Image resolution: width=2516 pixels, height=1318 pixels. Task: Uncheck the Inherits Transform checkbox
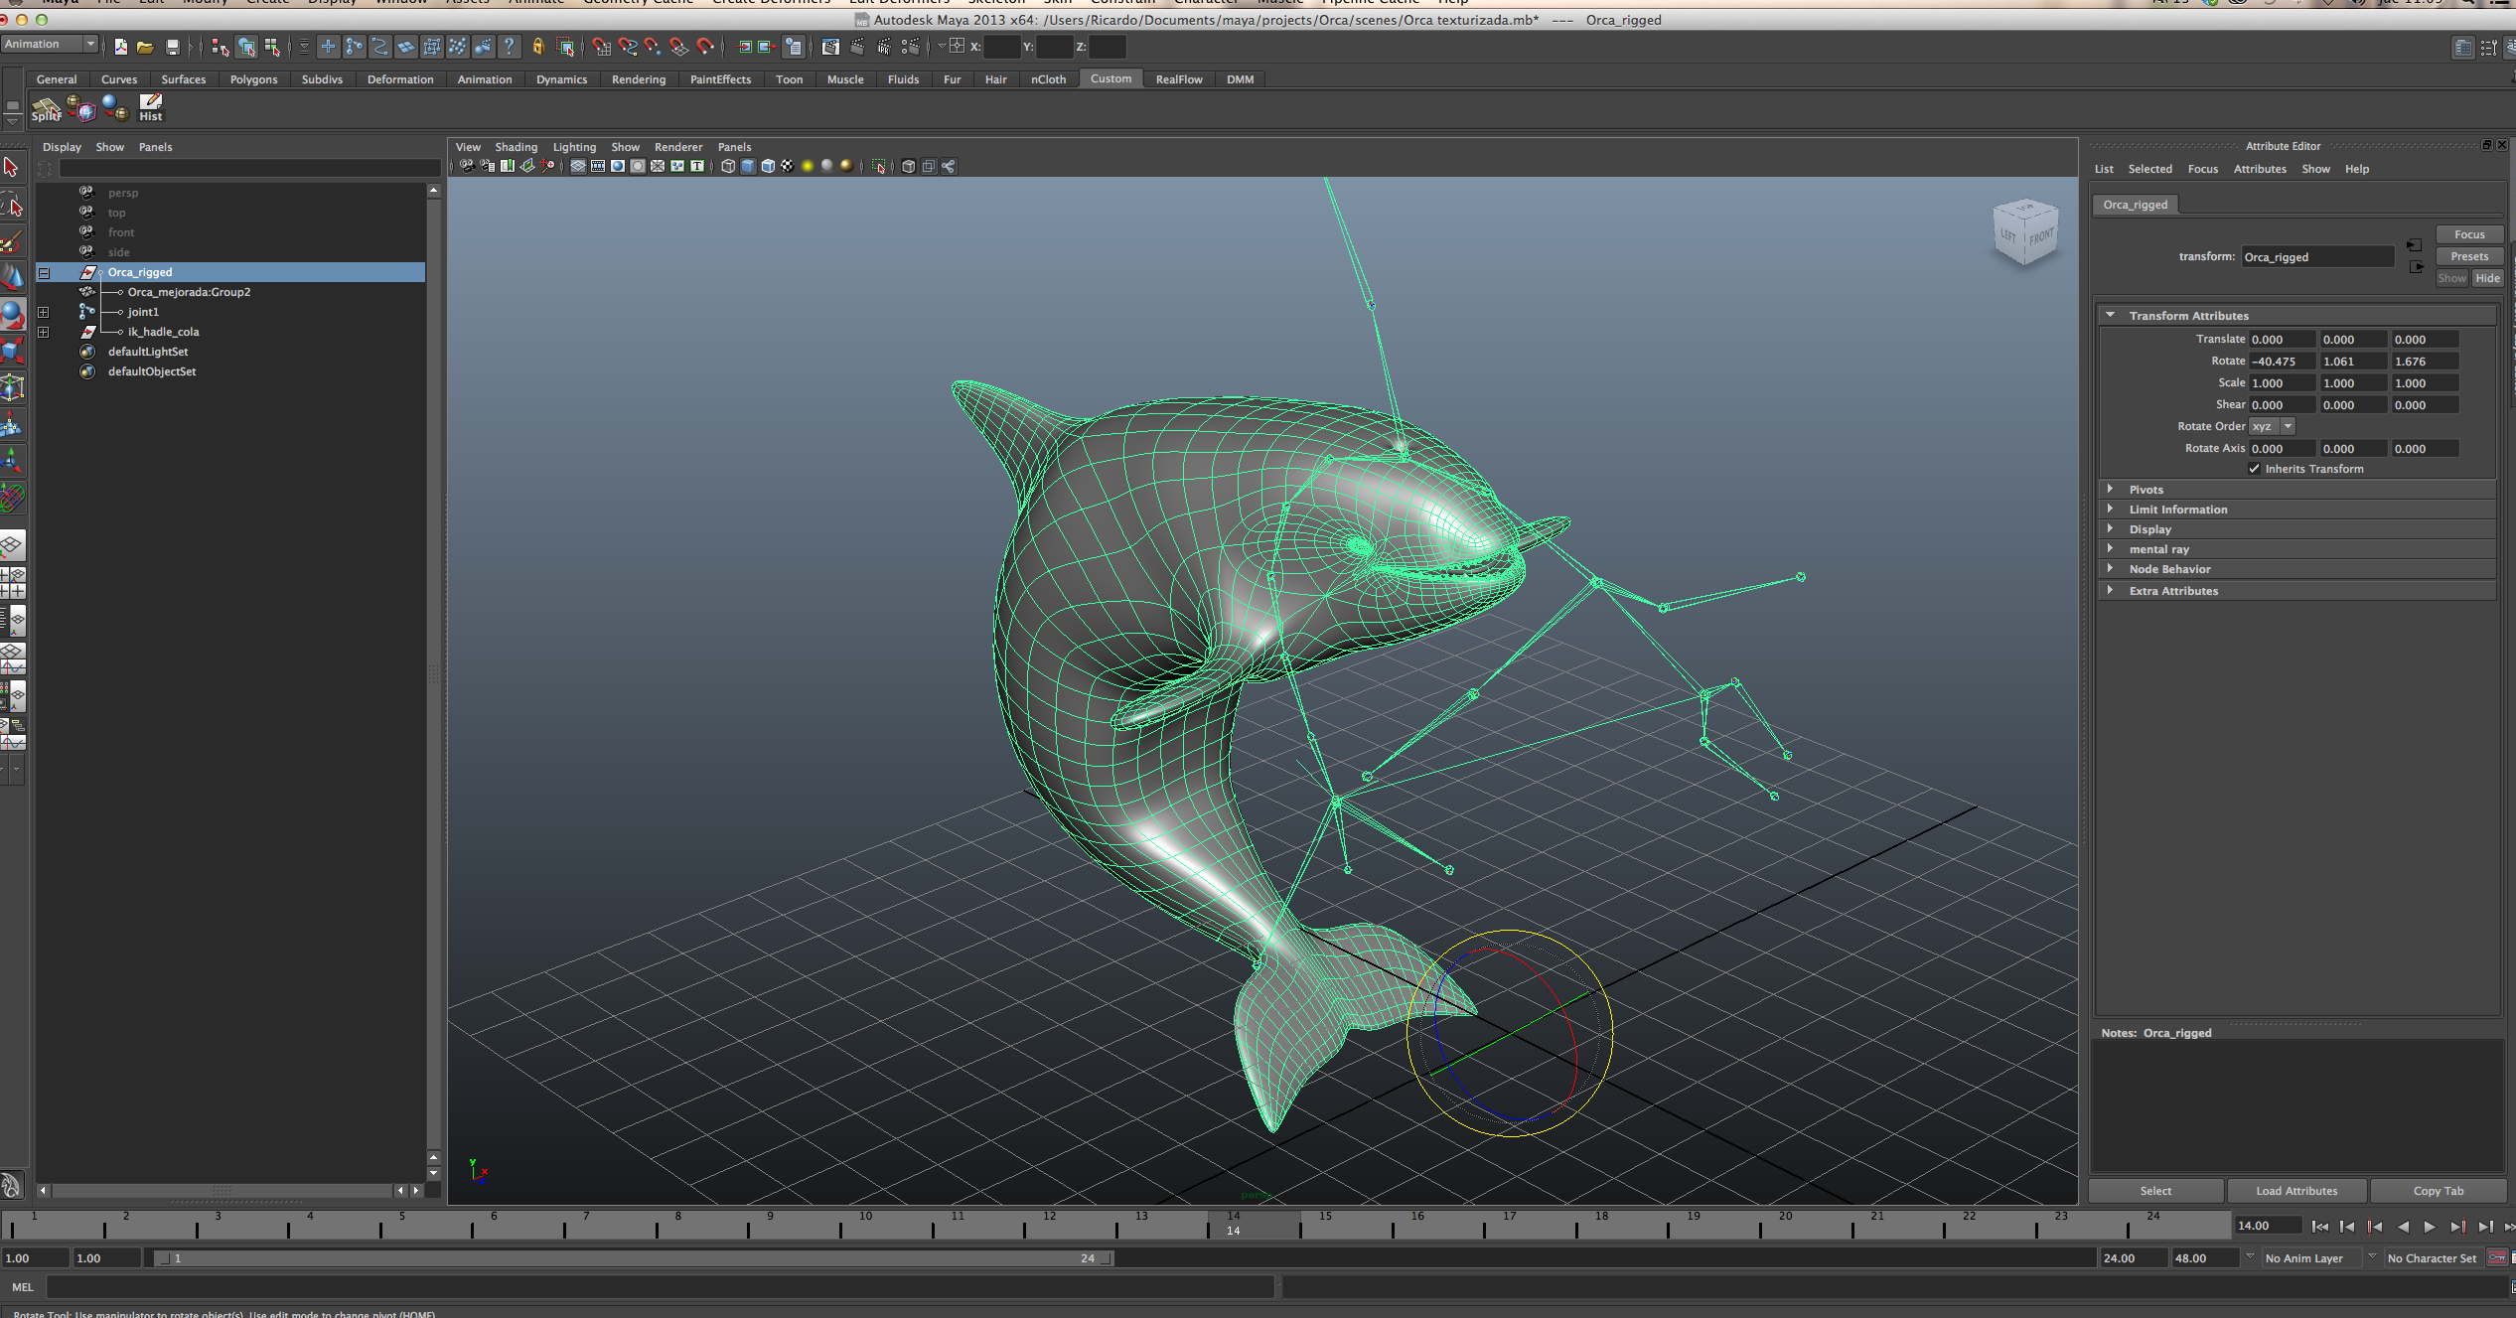coord(2254,469)
